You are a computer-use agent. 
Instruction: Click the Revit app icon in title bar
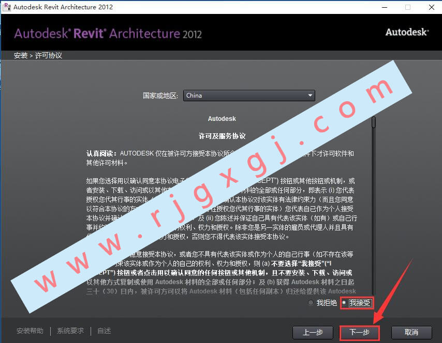[7, 7]
